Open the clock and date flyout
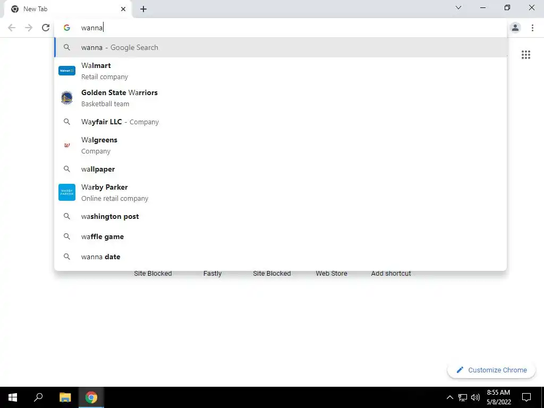Viewport: 544px width, 408px height. pos(498,397)
